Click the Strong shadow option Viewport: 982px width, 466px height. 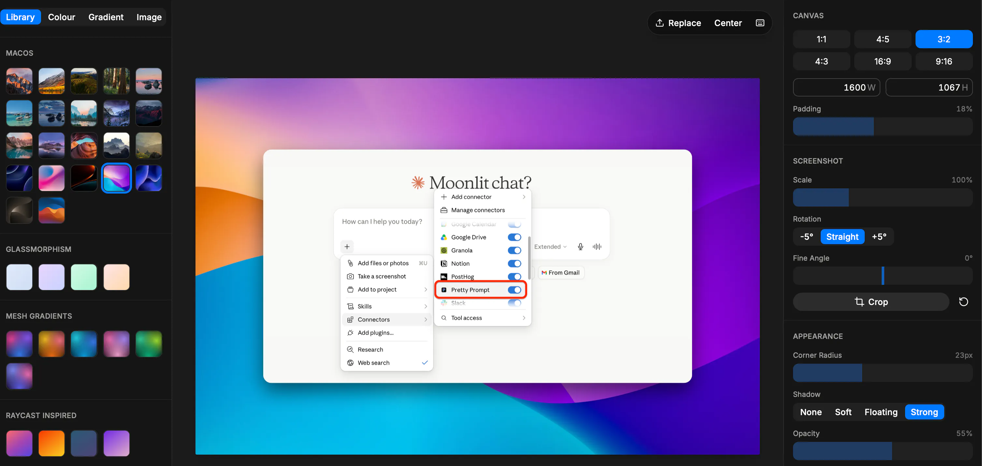(x=924, y=412)
